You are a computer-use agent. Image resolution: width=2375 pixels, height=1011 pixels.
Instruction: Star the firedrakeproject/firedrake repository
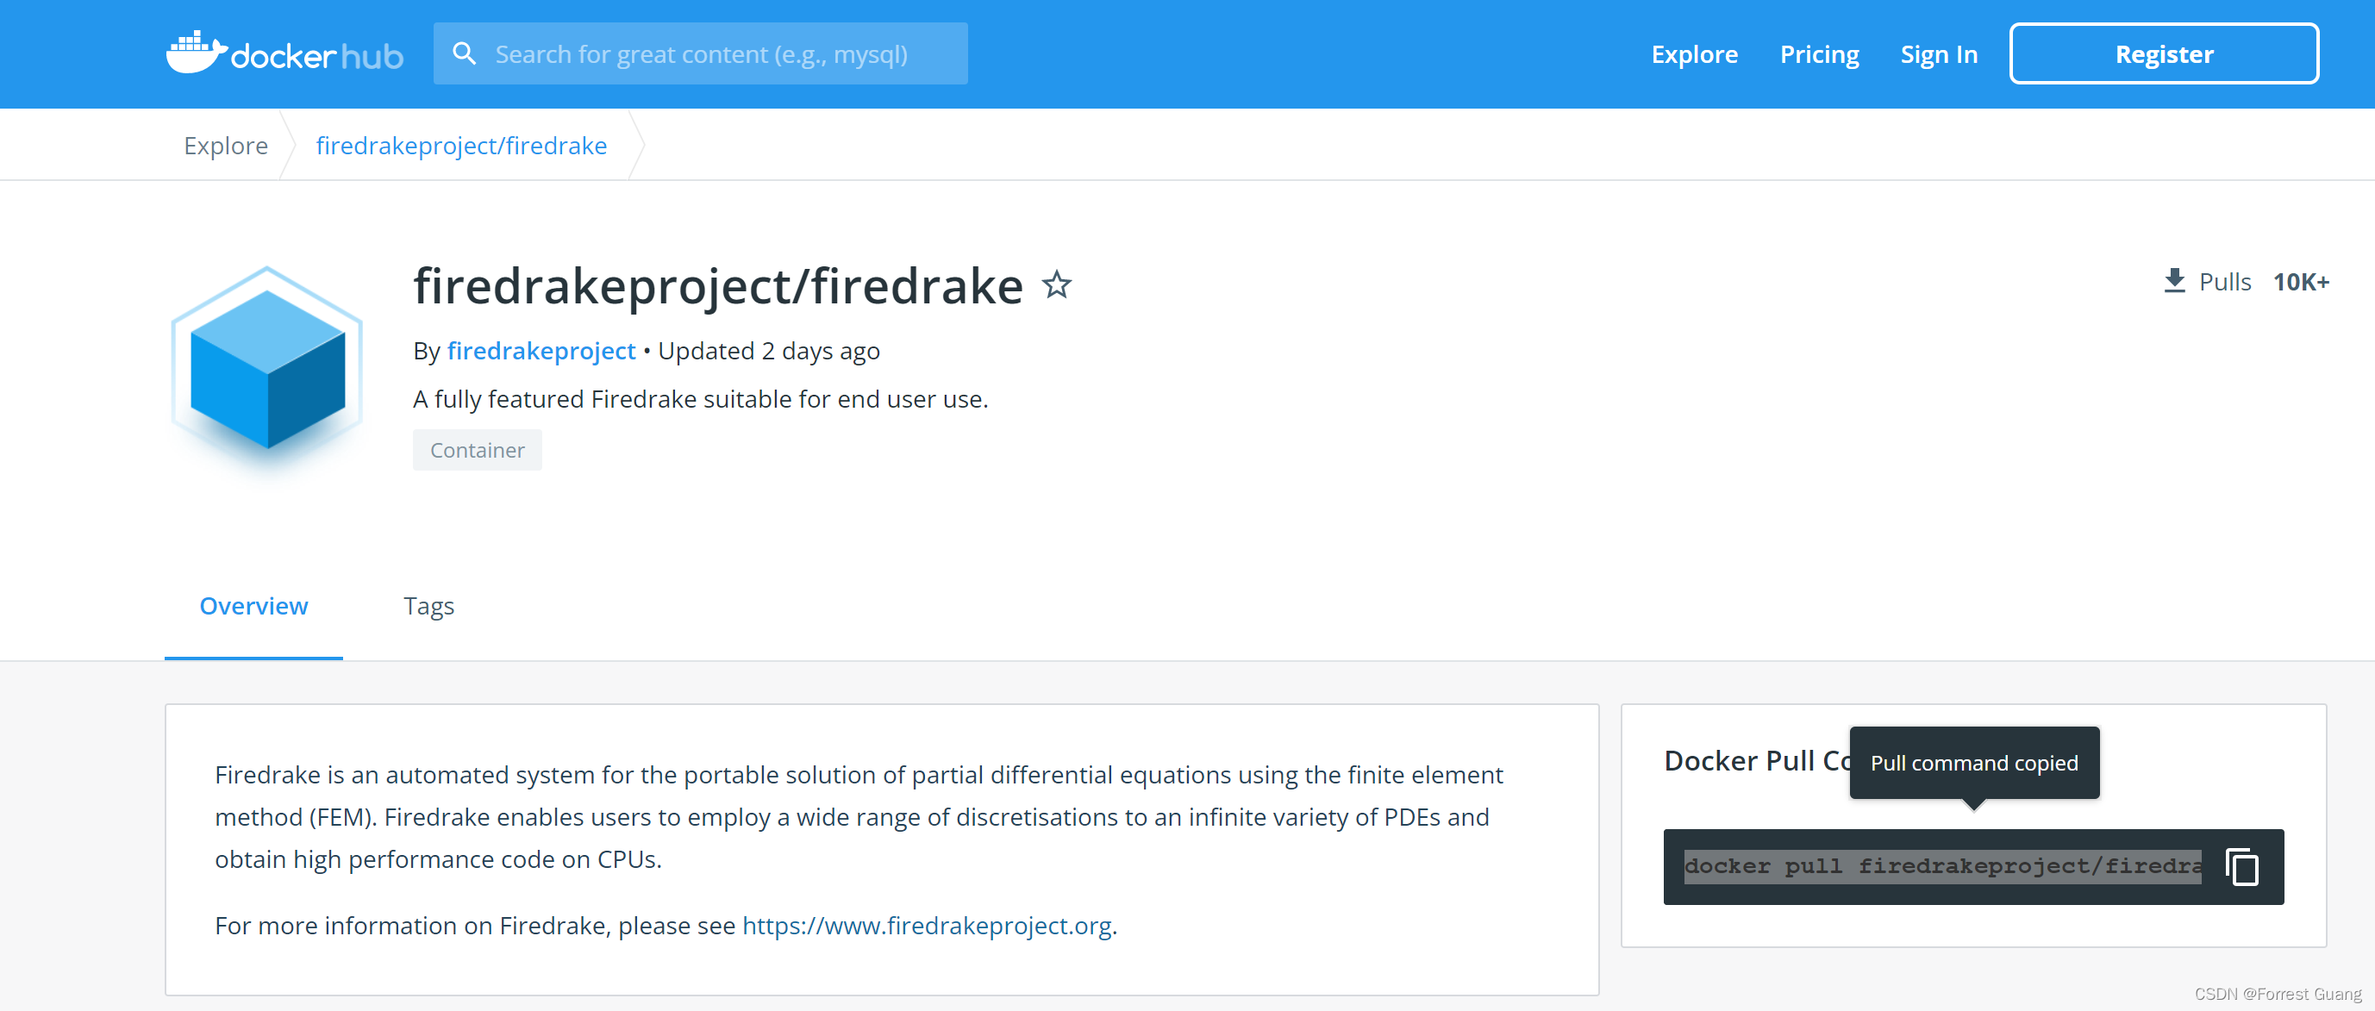click(1057, 287)
